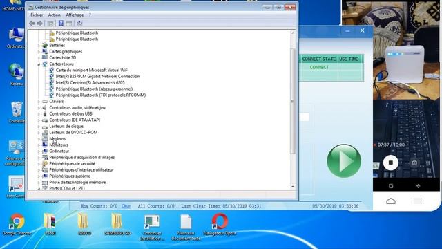Open the SAMSUNG S8+ desktop folder
This screenshot has height=249, width=442.
[x=118, y=224]
